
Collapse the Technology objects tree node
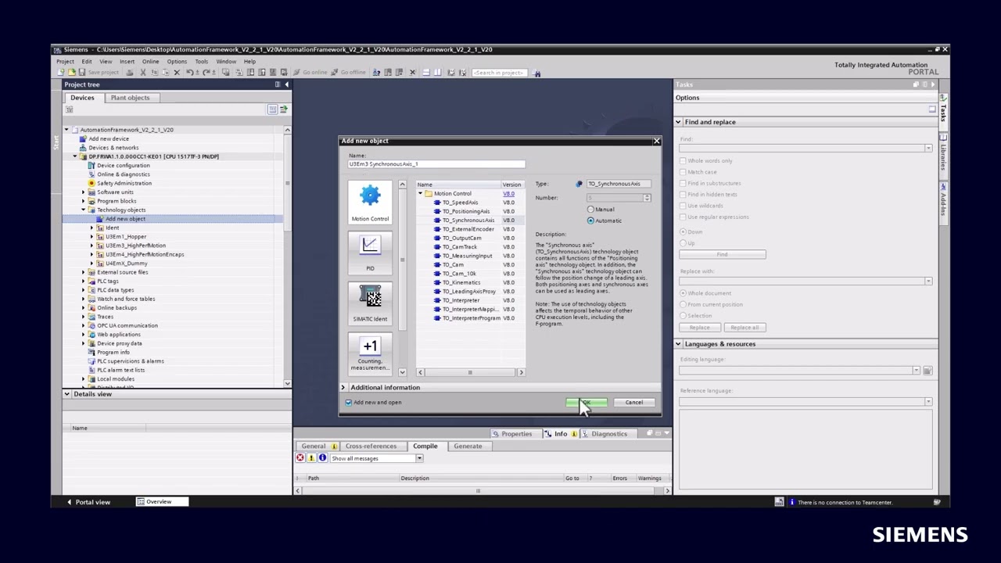point(84,210)
